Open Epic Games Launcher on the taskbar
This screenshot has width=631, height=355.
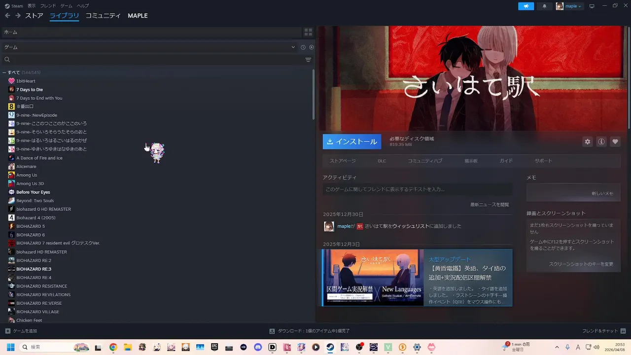[x=214, y=347]
